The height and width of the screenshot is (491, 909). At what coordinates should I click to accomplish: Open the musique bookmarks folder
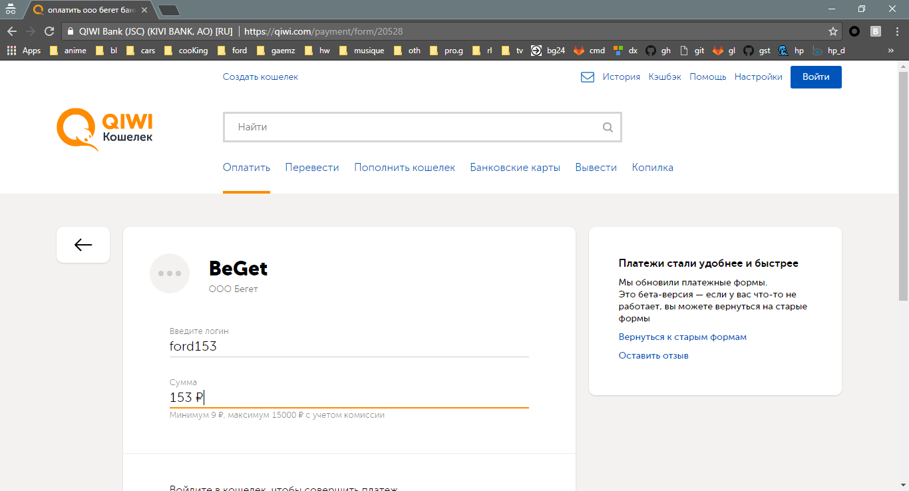click(361, 51)
